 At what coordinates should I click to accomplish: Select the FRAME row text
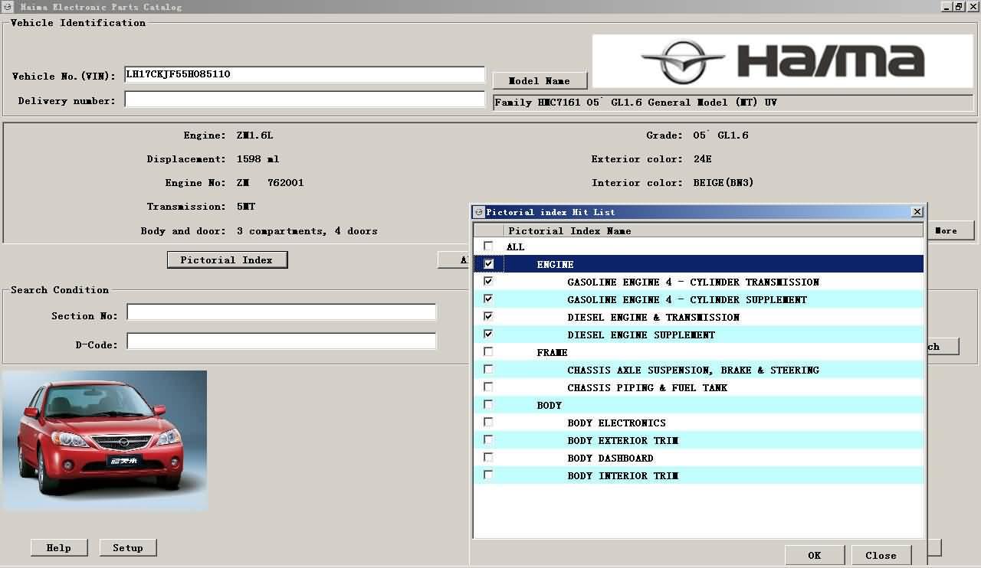[x=552, y=352]
